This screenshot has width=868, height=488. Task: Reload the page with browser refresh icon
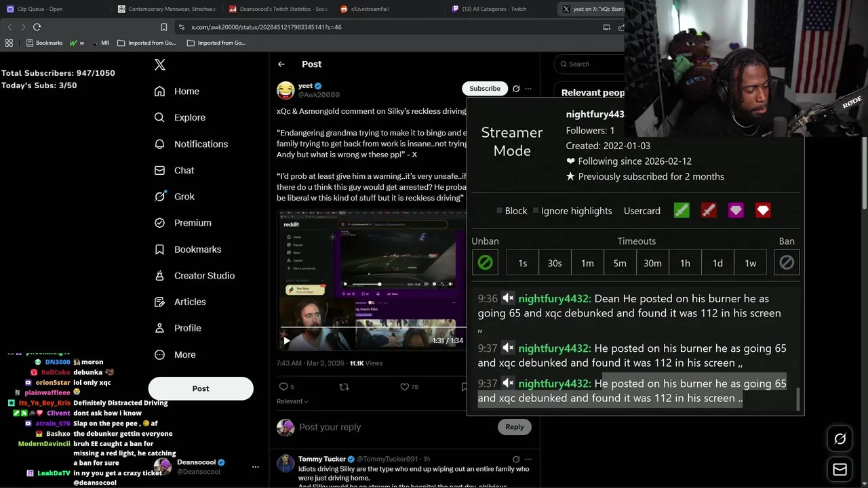click(x=37, y=27)
